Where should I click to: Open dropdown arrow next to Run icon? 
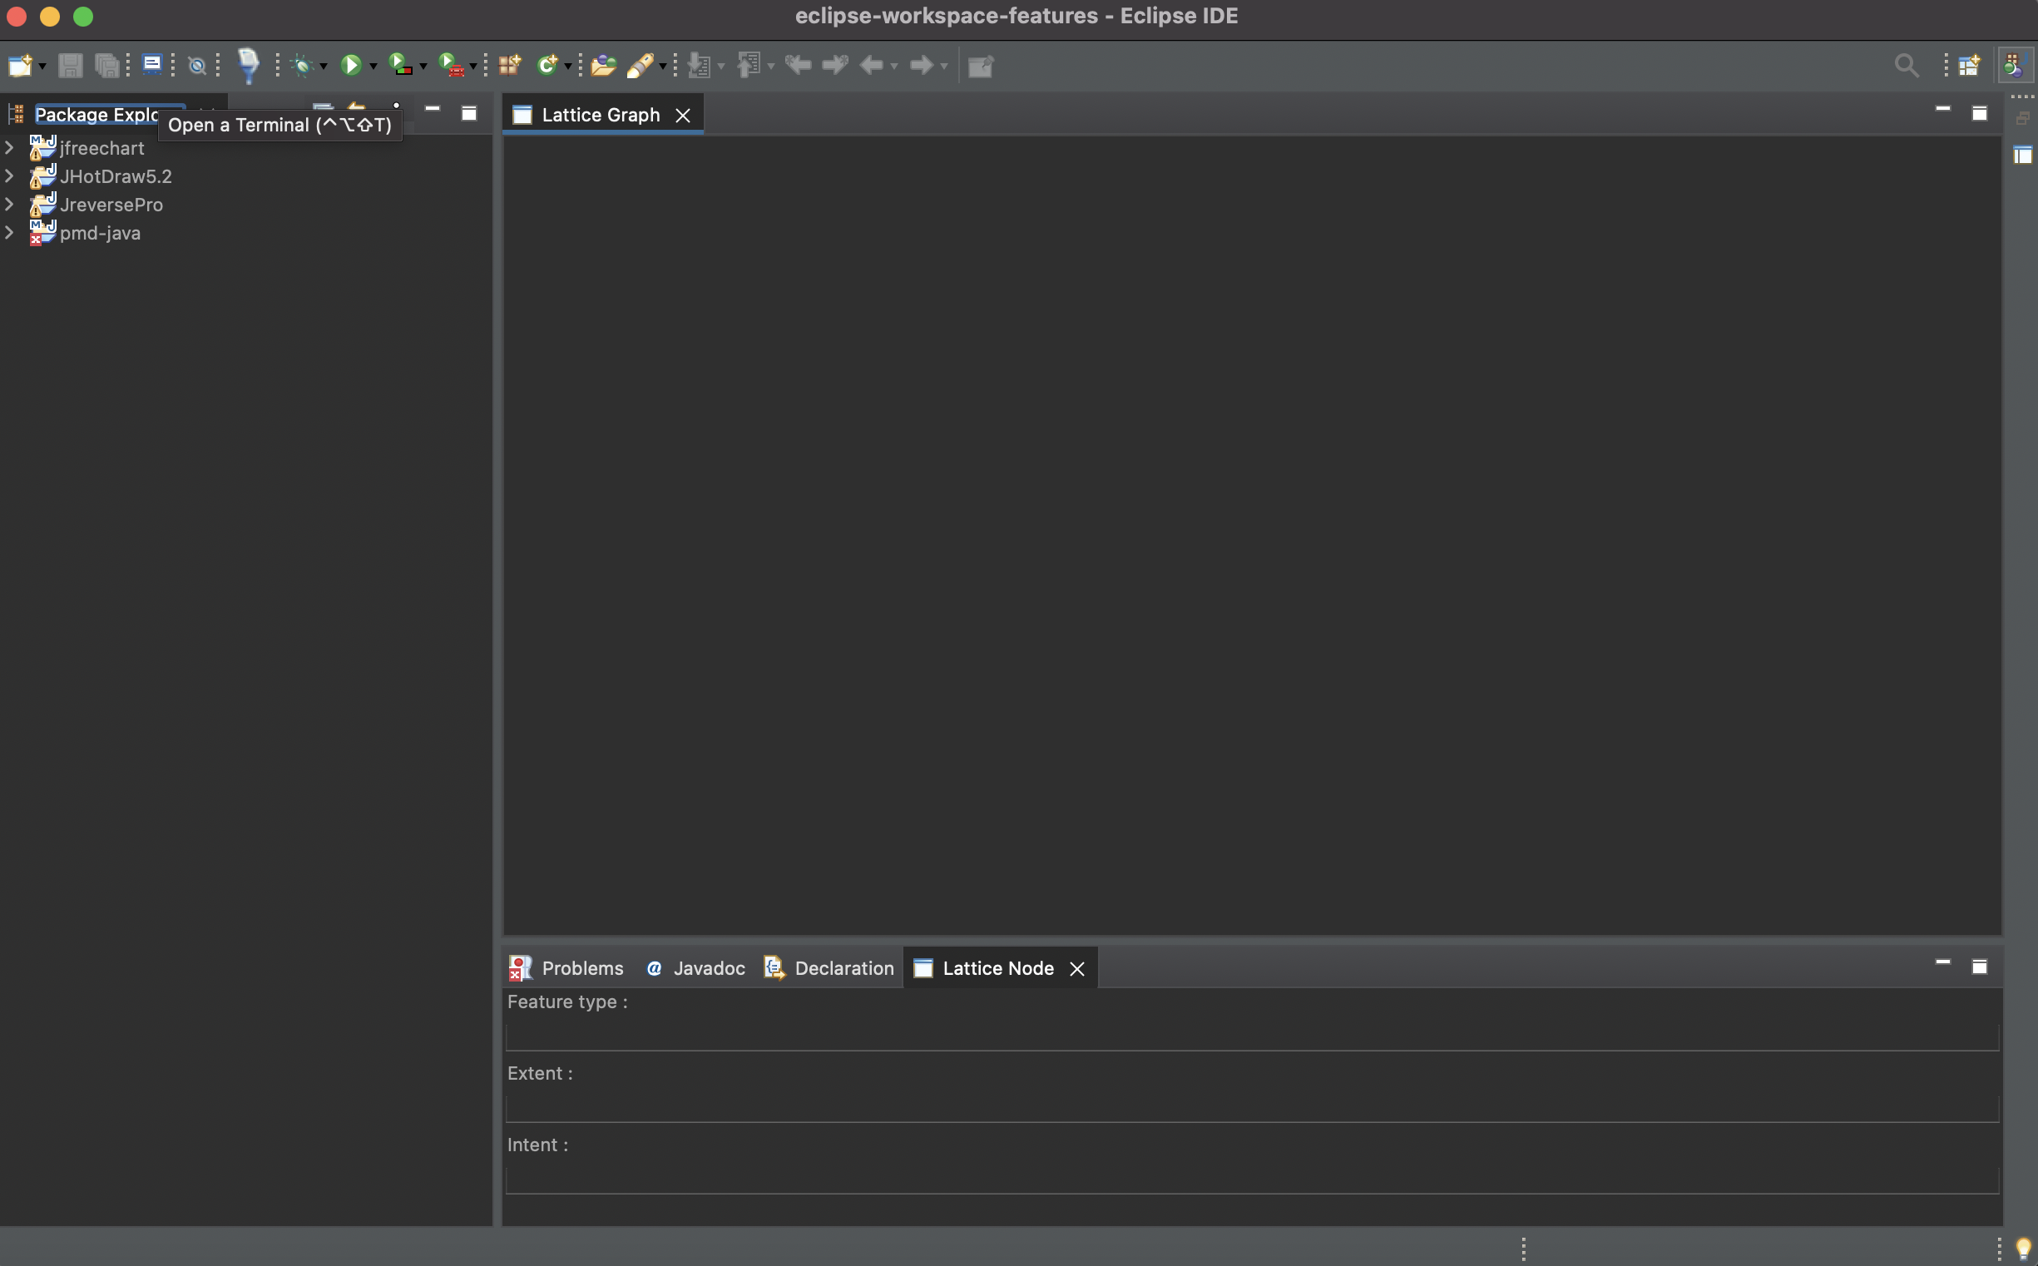click(373, 67)
